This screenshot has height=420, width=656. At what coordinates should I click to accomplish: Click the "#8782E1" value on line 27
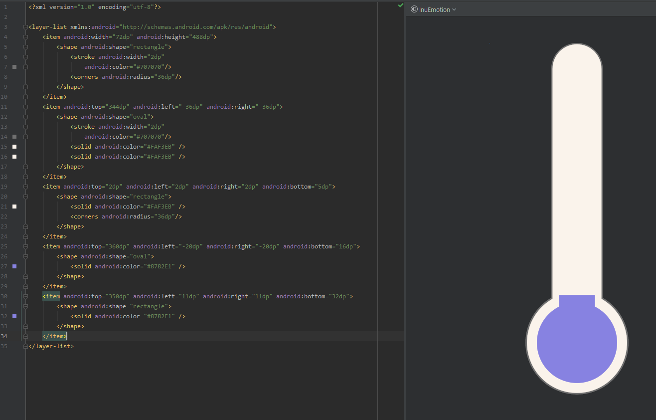[159, 266]
